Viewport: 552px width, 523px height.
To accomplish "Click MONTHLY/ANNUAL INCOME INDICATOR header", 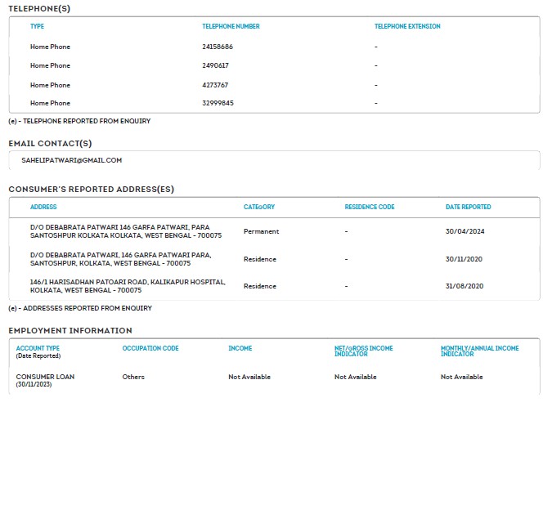I will (x=480, y=351).
